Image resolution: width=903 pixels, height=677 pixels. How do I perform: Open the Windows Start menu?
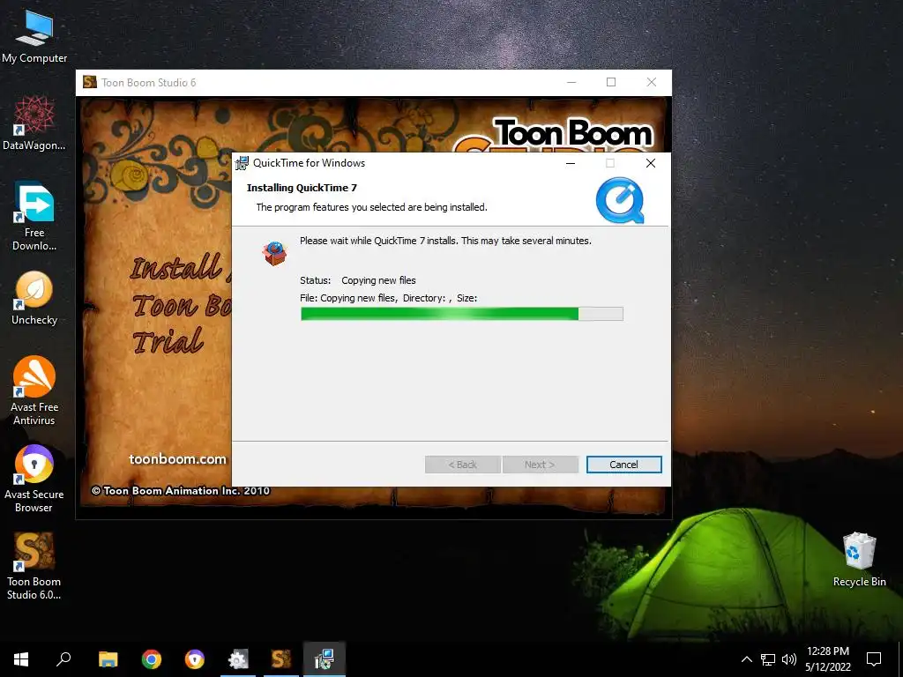[x=21, y=659]
